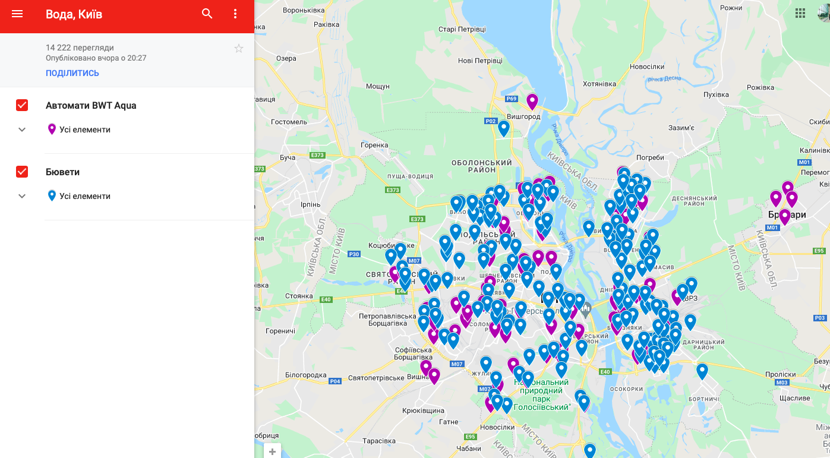This screenshot has height=458, width=830.
Task: Uncheck the Автомати BWT Aqua layer
Action: pos(22,105)
